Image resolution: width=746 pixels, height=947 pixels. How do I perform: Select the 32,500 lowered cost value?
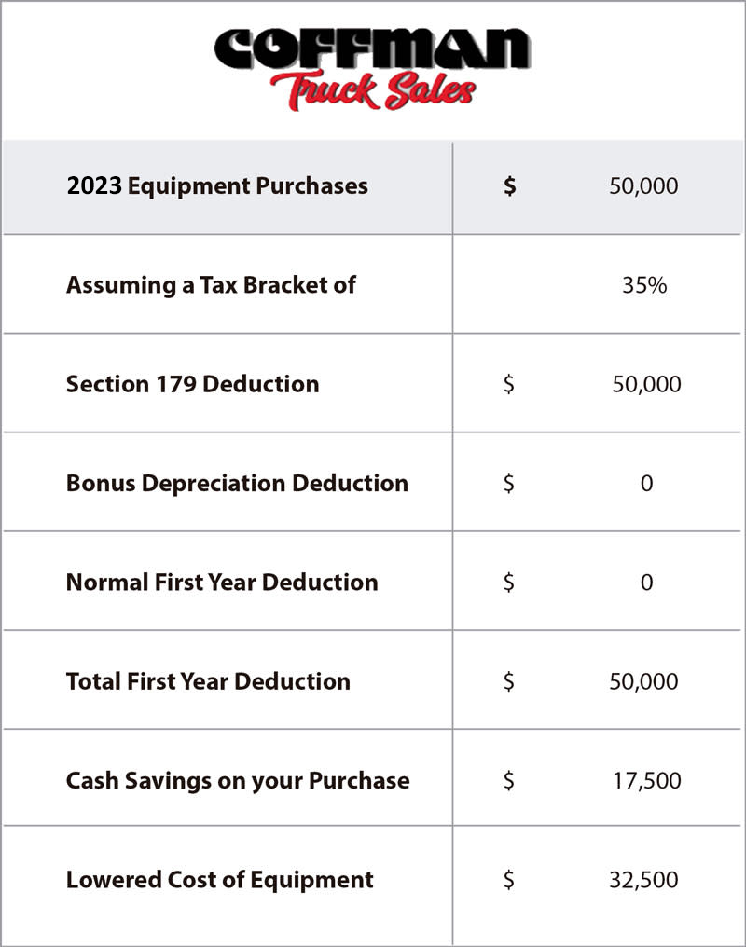pos(644,880)
